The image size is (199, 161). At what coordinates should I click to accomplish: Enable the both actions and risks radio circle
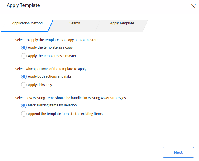24,76
